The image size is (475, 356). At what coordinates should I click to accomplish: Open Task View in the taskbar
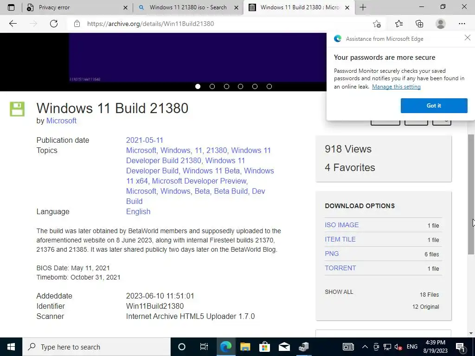[x=204, y=347]
